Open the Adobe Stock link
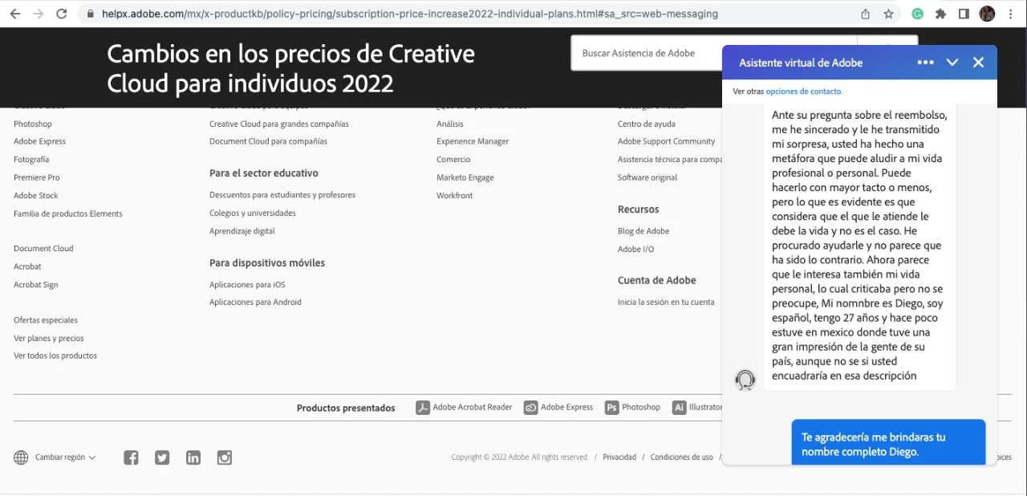The height and width of the screenshot is (496, 1027). click(x=36, y=196)
